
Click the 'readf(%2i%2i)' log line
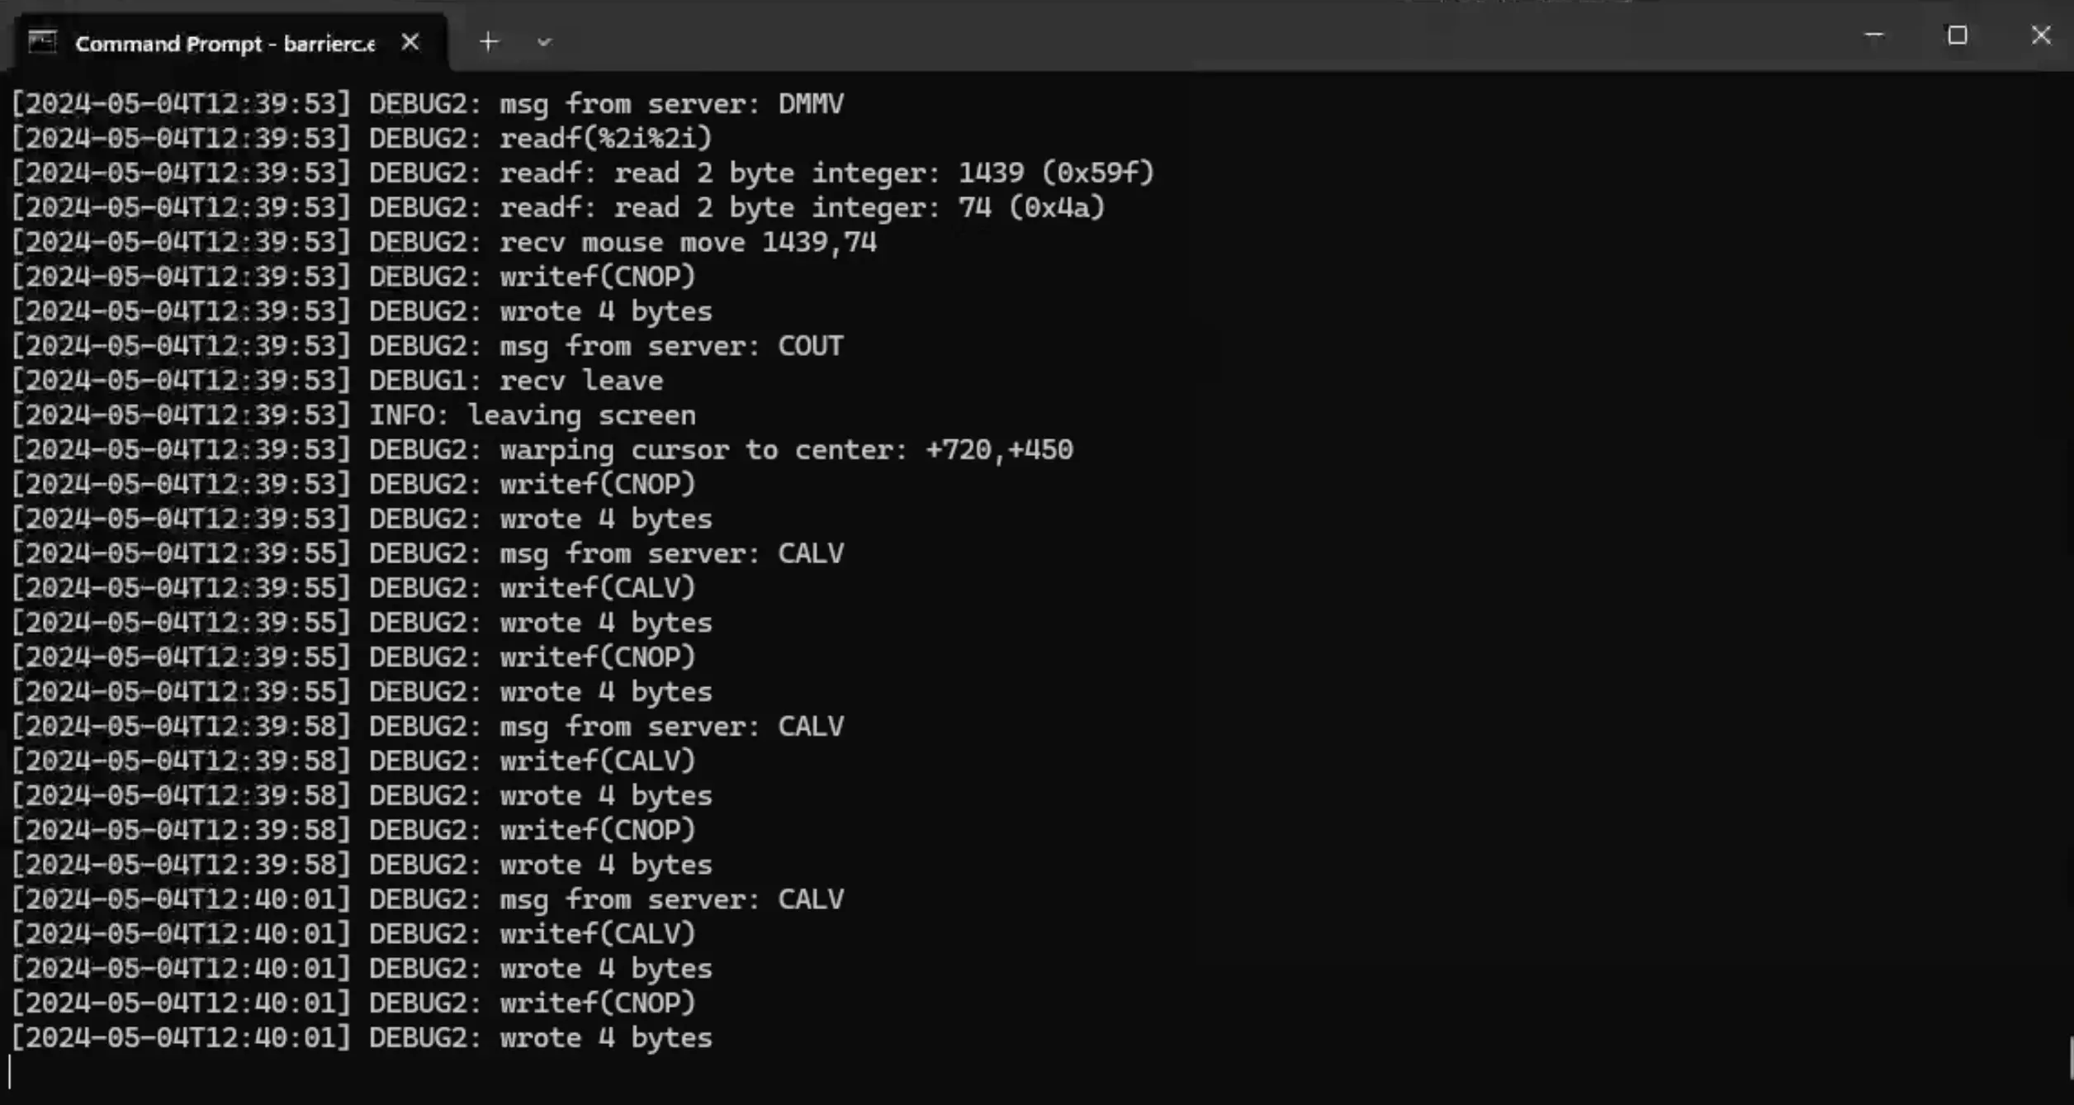pos(362,139)
